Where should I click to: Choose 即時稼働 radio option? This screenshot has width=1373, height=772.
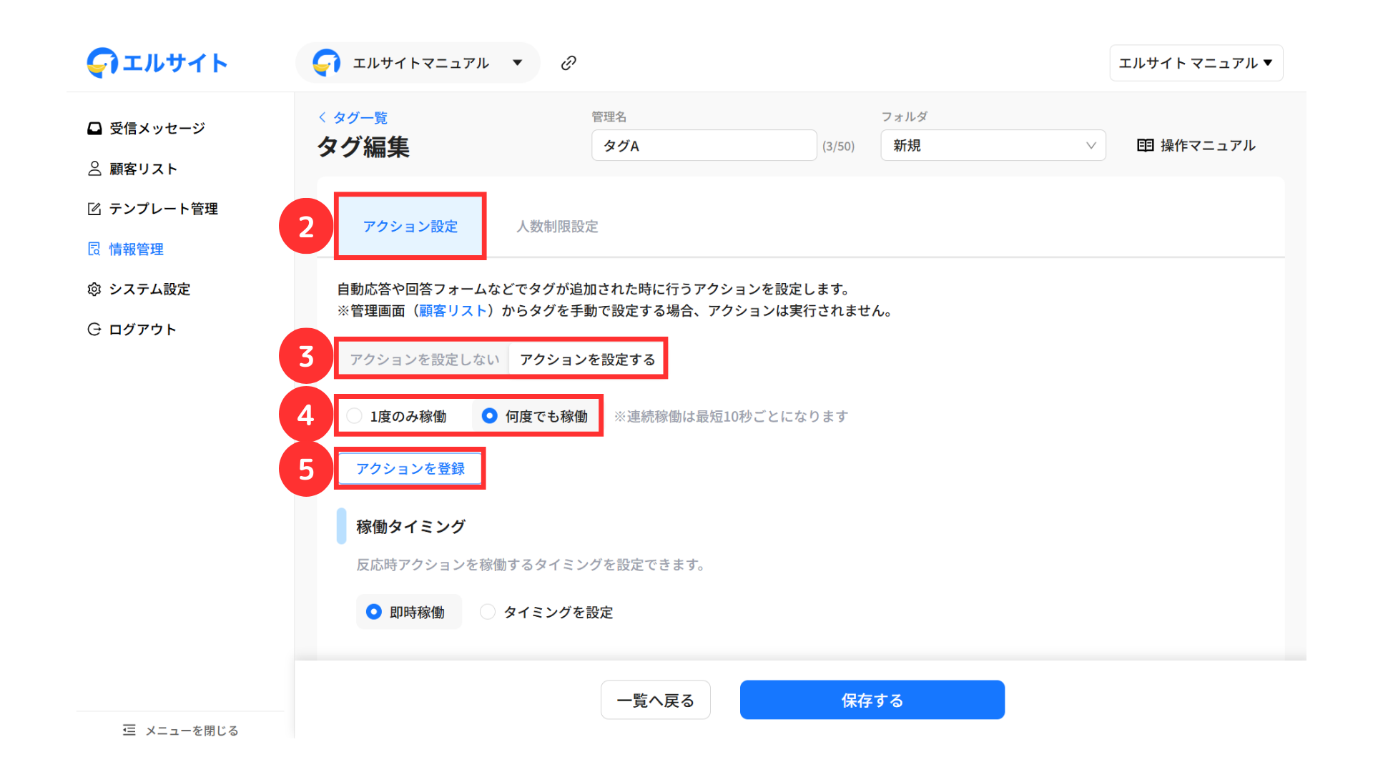374,612
